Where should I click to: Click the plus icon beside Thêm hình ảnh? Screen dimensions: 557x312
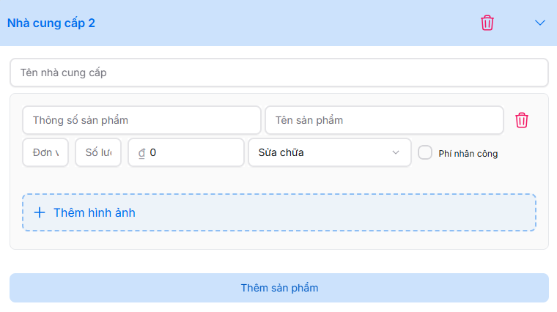click(x=40, y=213)
